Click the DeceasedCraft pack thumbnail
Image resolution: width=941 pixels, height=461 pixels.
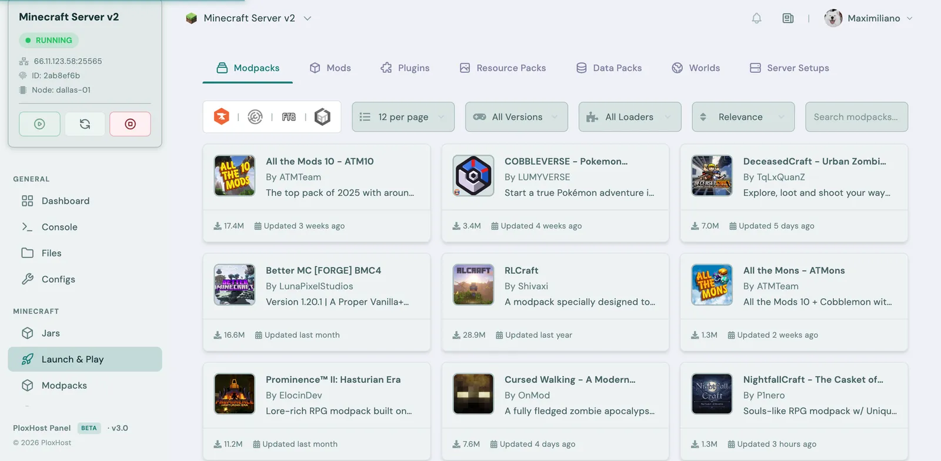coord(712,176)
